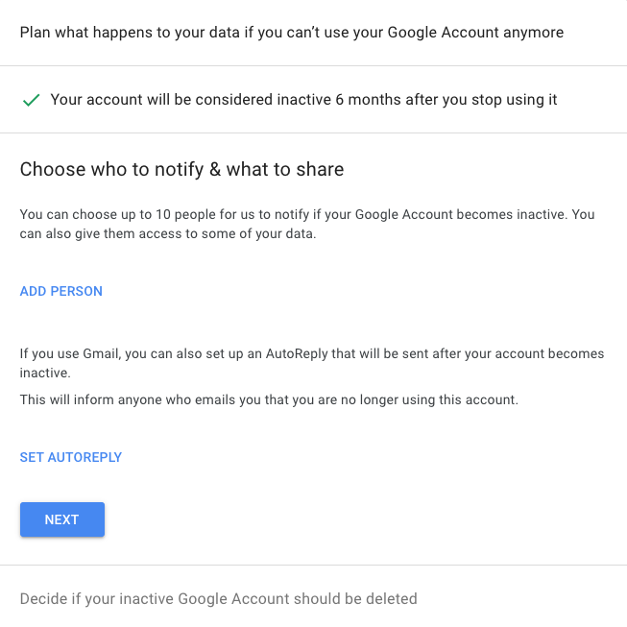Click the word inactive below the Gmail line

(45, 374)
